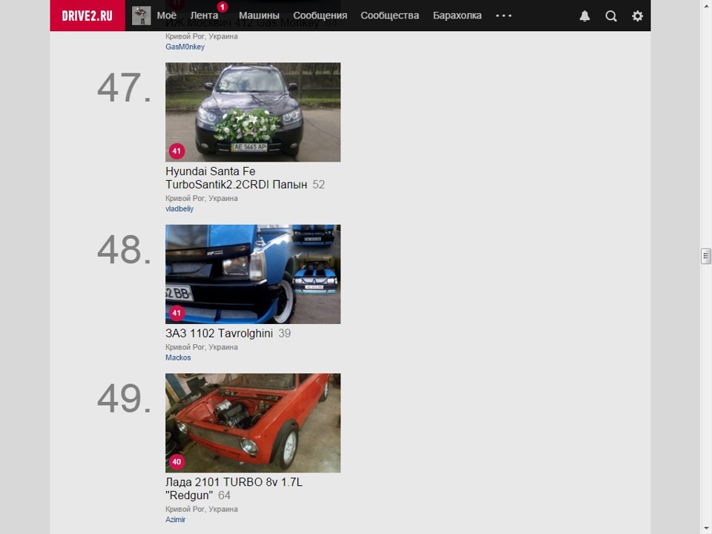The image size is (712, 534).
Task: Open the red Лада 2101 photo
Action: coord(253,423)
